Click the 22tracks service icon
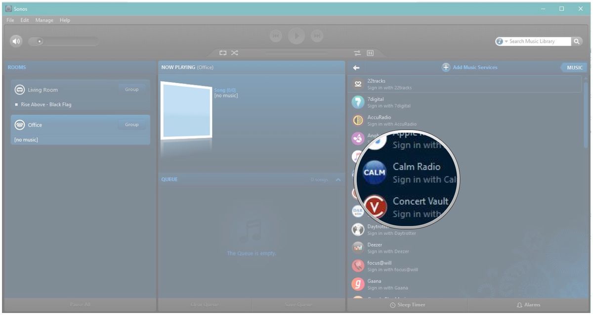The image size is (593, 315). click(358, 84)
